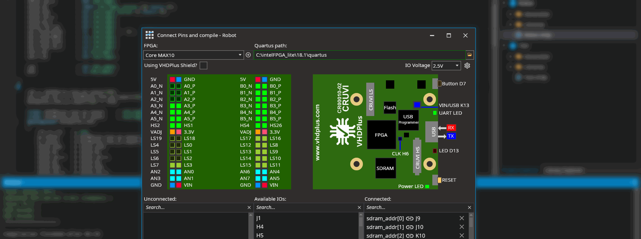Maximize the Connect Pins window
Screen dimensions: 641x239
[449, 35]
